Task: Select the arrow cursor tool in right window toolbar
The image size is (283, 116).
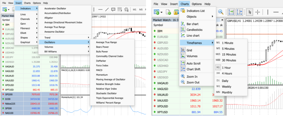Action: coord(250,12)
